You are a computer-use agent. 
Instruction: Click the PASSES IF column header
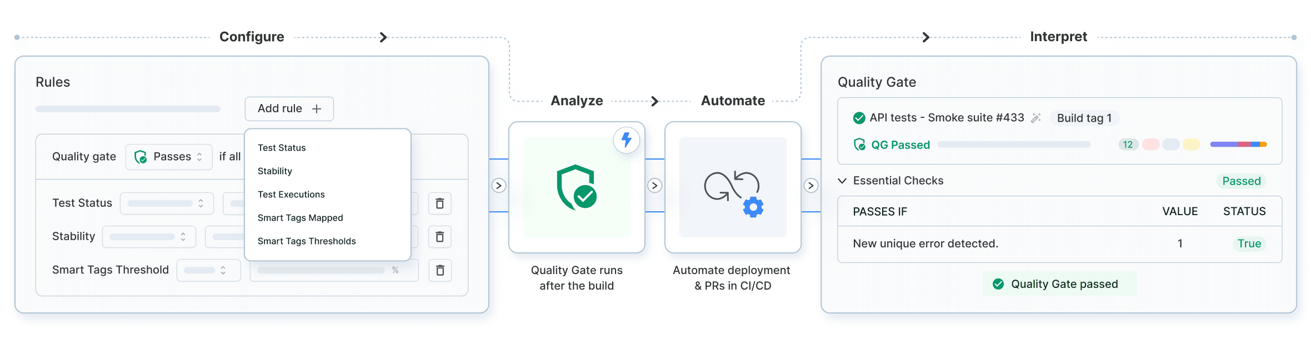(880, 212)
